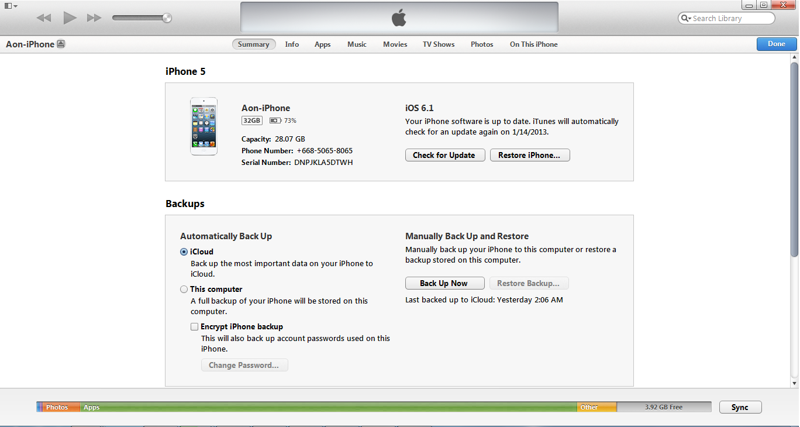Image resolution: width=800 pixels, height=427 pixels.
Task: Click the blue Done button
Action: click(777, 44)
